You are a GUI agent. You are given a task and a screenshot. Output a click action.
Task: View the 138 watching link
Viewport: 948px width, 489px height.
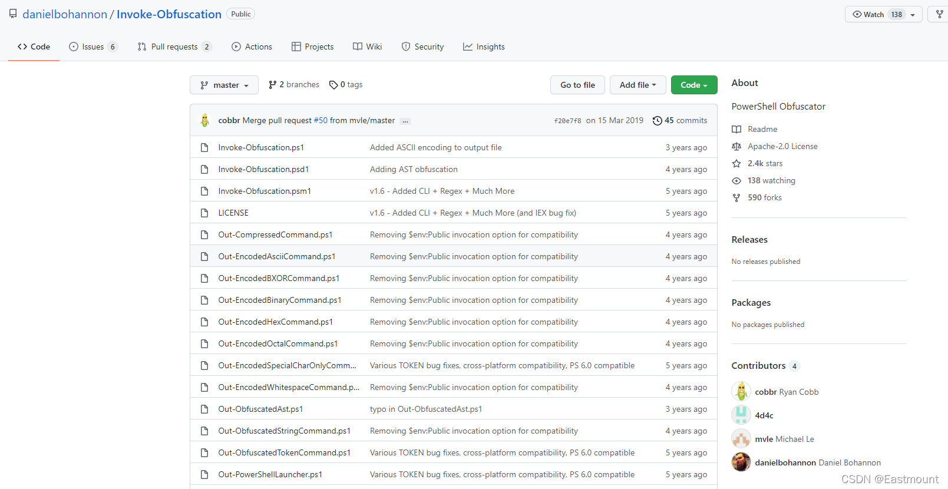tap(764, 180)
